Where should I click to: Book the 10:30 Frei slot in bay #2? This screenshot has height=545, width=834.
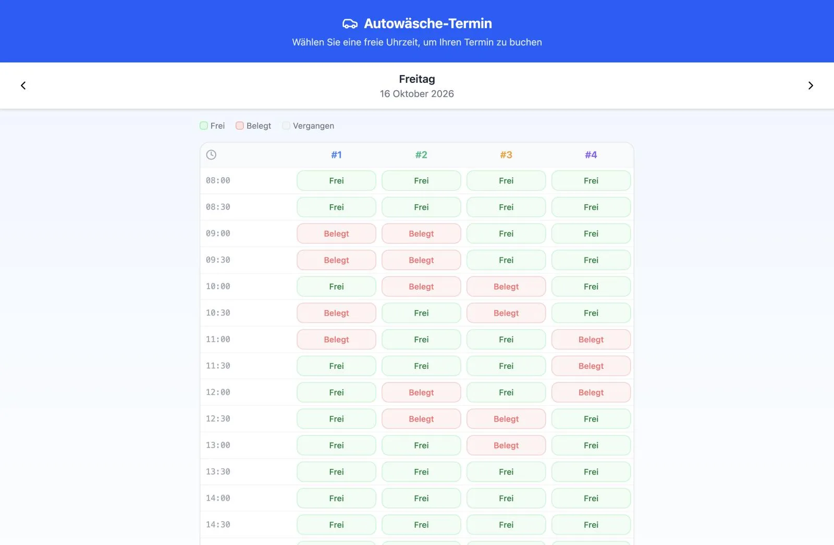(x=421, y=313)
